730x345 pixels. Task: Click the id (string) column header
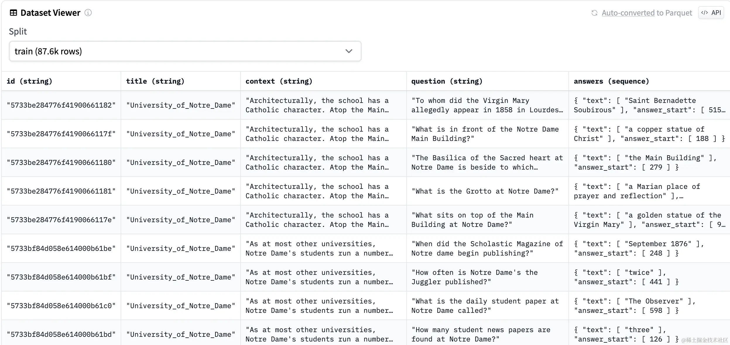[29, 81]
